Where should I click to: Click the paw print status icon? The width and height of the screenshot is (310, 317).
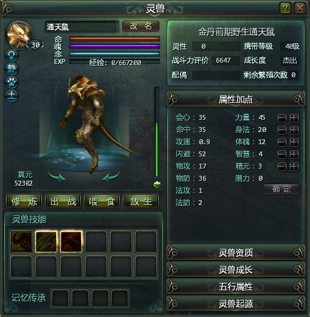click(12, 82)
